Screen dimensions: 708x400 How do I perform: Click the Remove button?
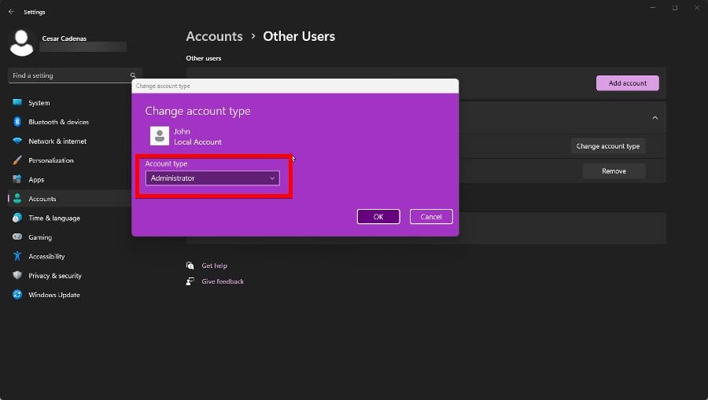(x=614, y=171)
